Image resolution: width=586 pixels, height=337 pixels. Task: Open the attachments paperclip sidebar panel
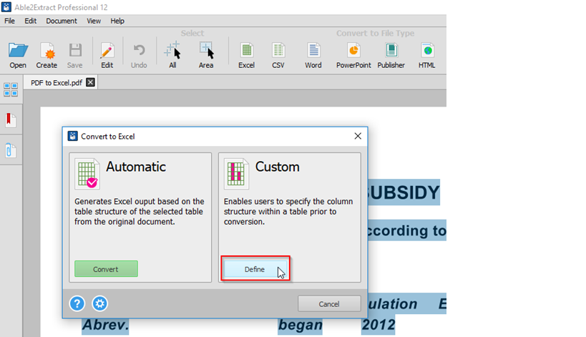pyautogui.click(x=11, y=150)
